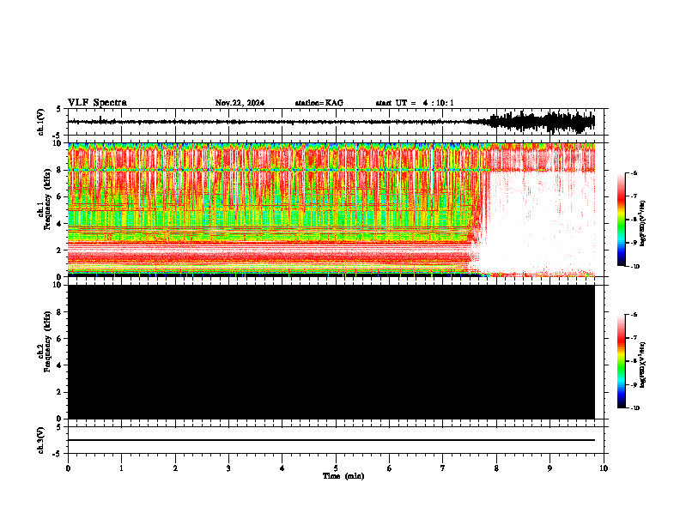Click time axis tick label "3"
Screen dimensions: 680x525
coord(228,468)
